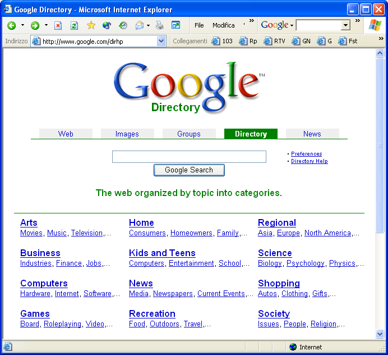Open the Back button history dropdown arrow
Image resolution: width=388 pixels, height=355 pixels.
pos(22,25)
